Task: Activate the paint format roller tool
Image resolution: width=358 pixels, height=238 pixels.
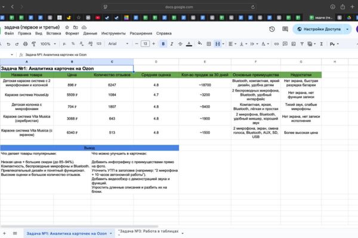Action: pyautogui.click(x=33, y=44)
